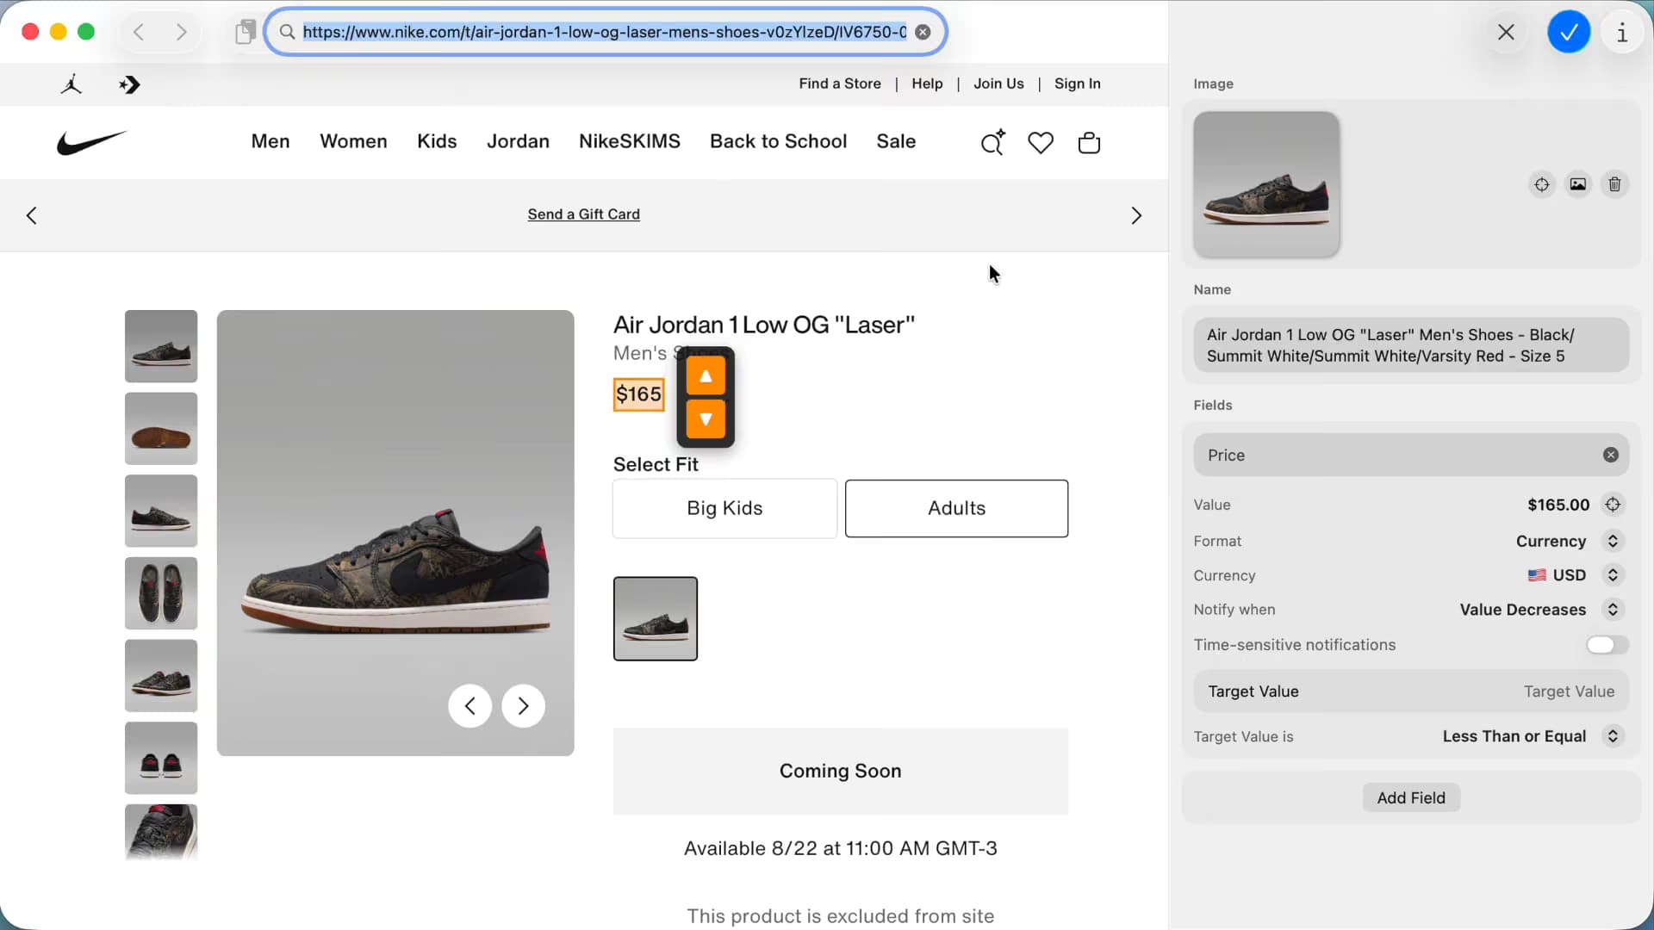
Task: Confirm tracker with blue checkmark button
Action: pos(1569,32)
